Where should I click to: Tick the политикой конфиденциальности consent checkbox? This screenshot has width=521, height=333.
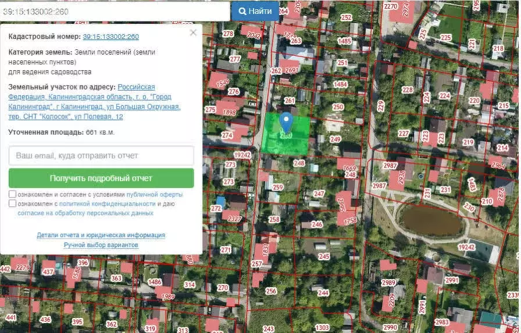(x=13, y=204)
